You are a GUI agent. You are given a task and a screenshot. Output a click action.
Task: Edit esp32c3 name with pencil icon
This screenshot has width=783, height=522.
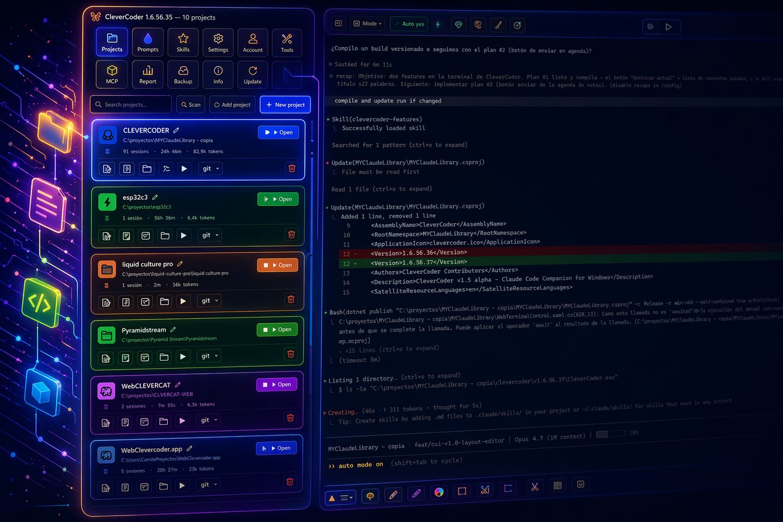155,197
